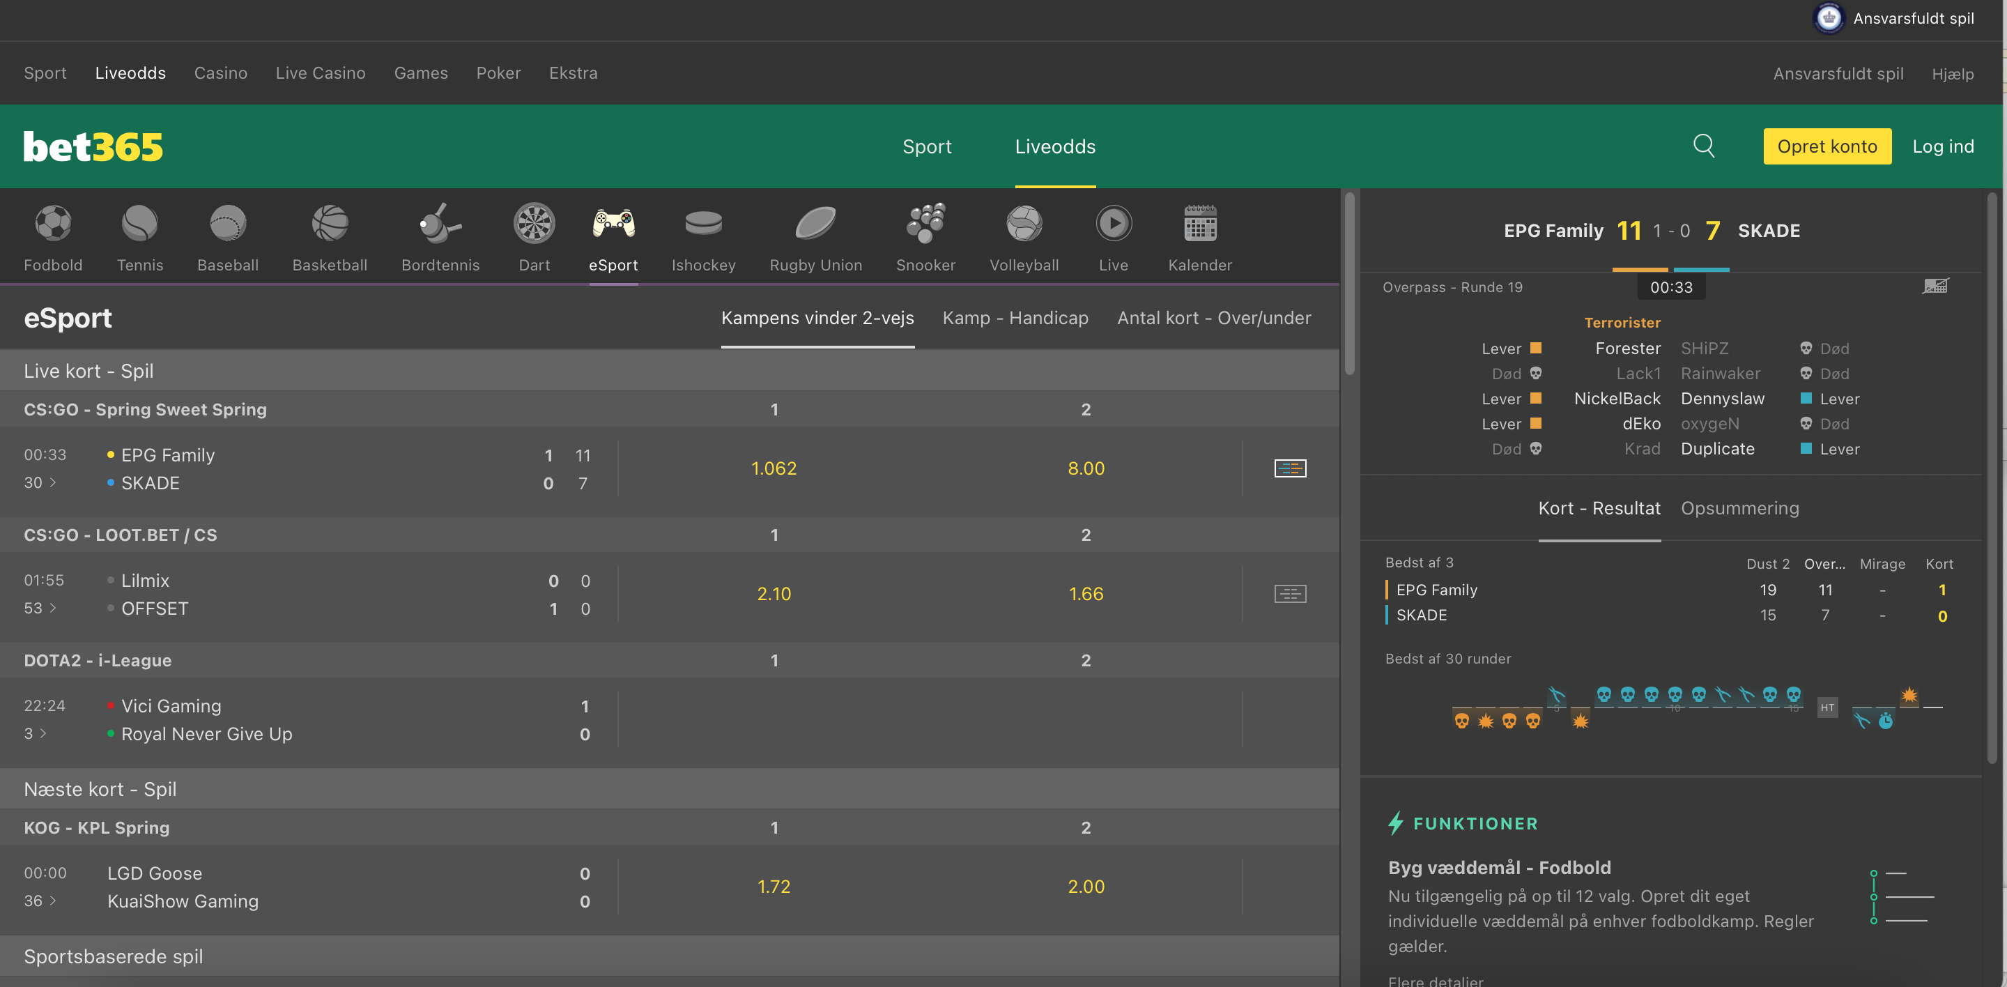Open Games in top navigation

tap(421, 73)
